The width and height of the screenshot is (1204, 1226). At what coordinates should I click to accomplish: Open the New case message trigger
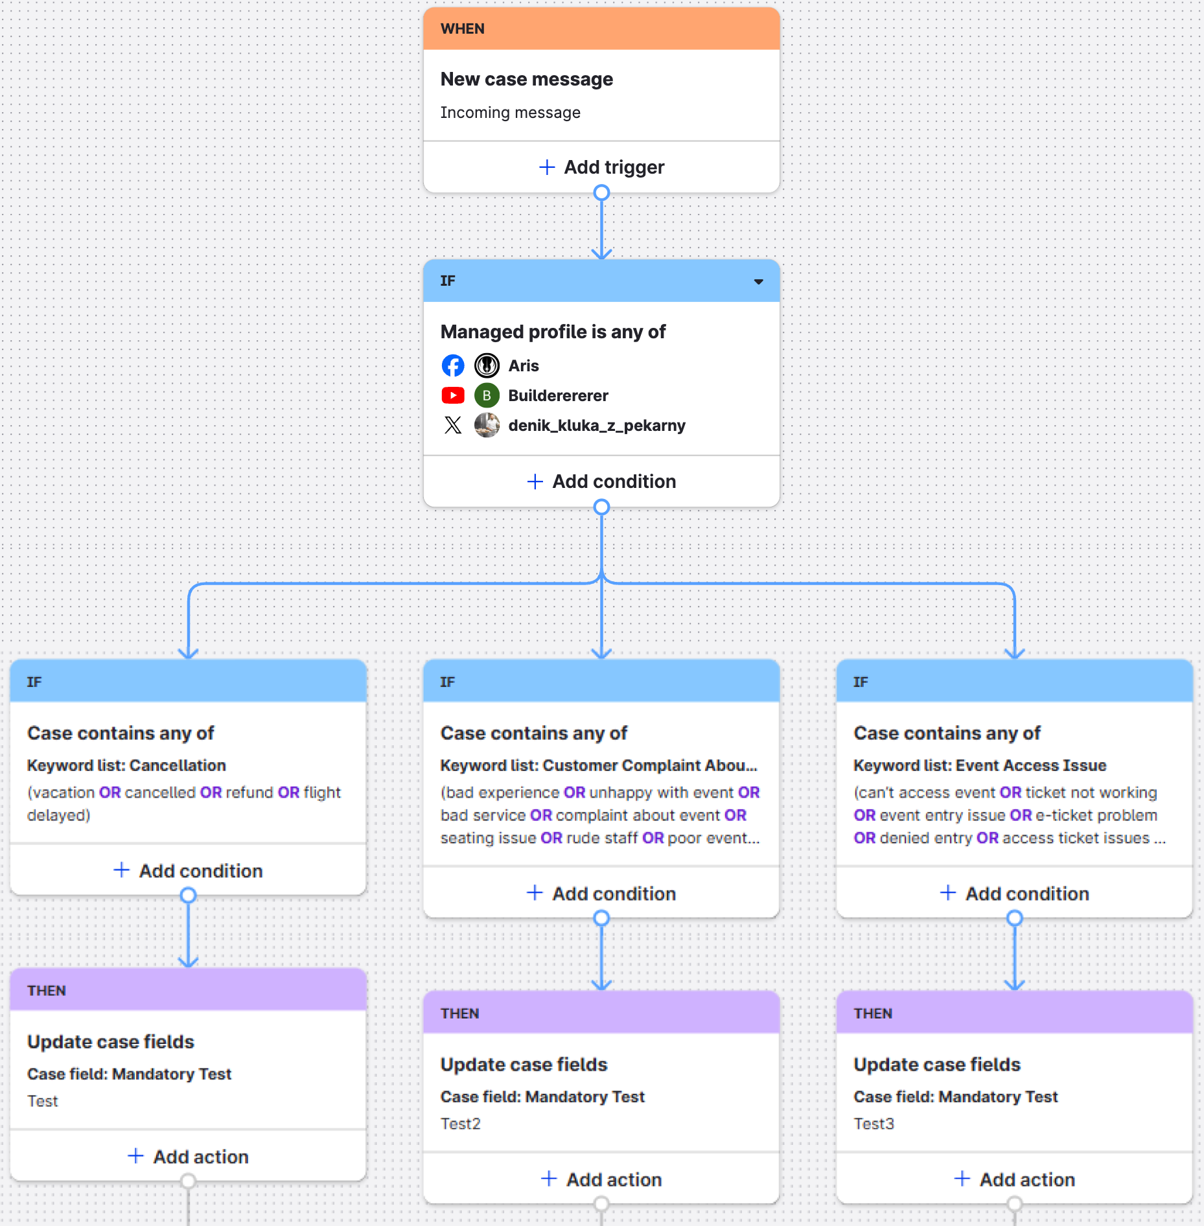coord(527,80)
